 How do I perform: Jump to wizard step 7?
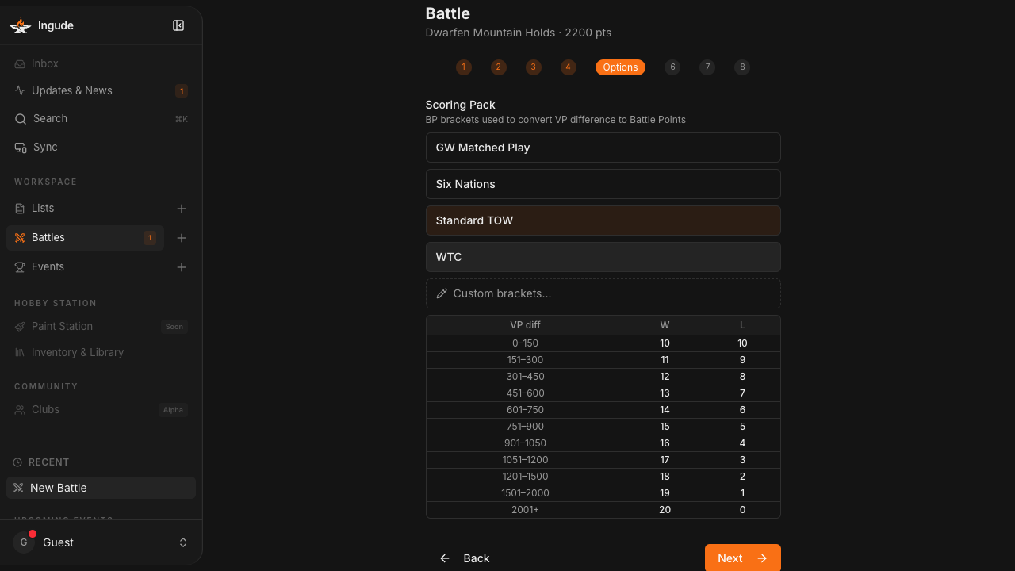point(707,67)
